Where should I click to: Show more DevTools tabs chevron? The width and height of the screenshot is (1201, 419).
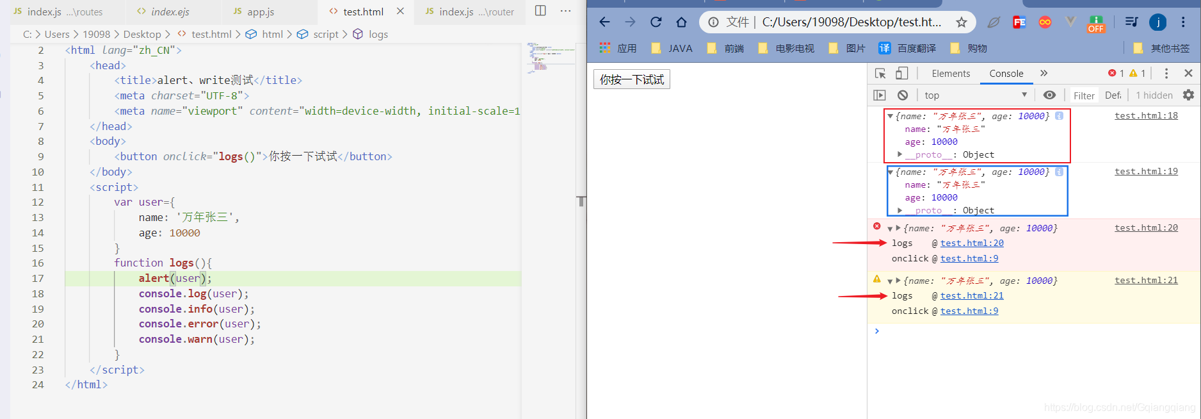(x=1044, y=73)
